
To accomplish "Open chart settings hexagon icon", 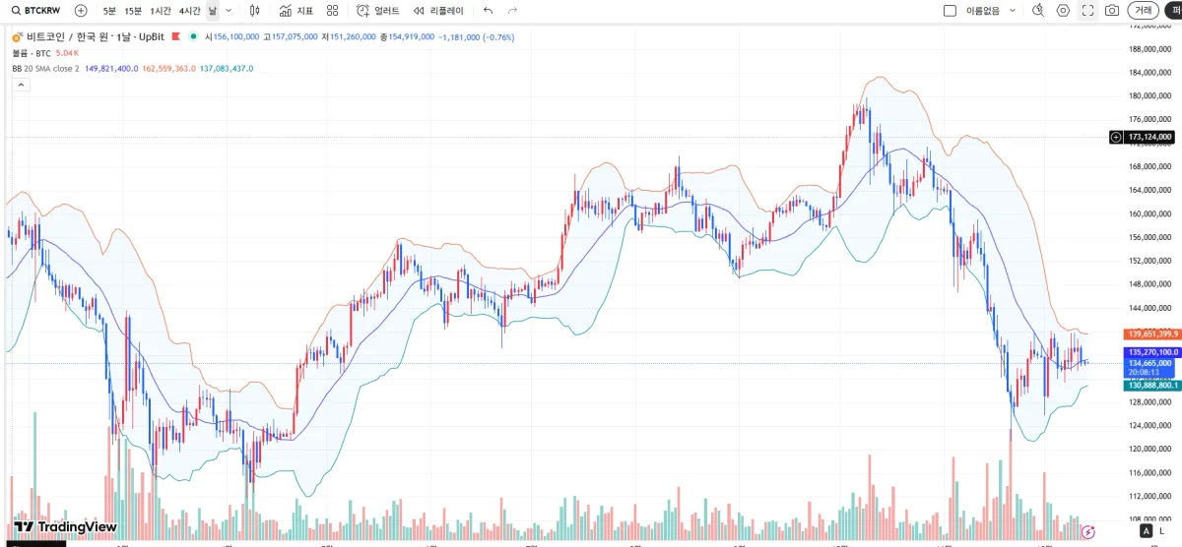I will click(1063, 11).
